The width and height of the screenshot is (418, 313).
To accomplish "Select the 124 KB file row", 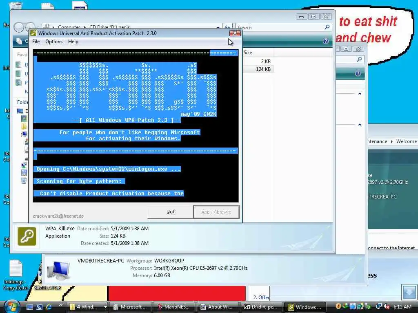I will pyautogui.click(x=258, y=69).
